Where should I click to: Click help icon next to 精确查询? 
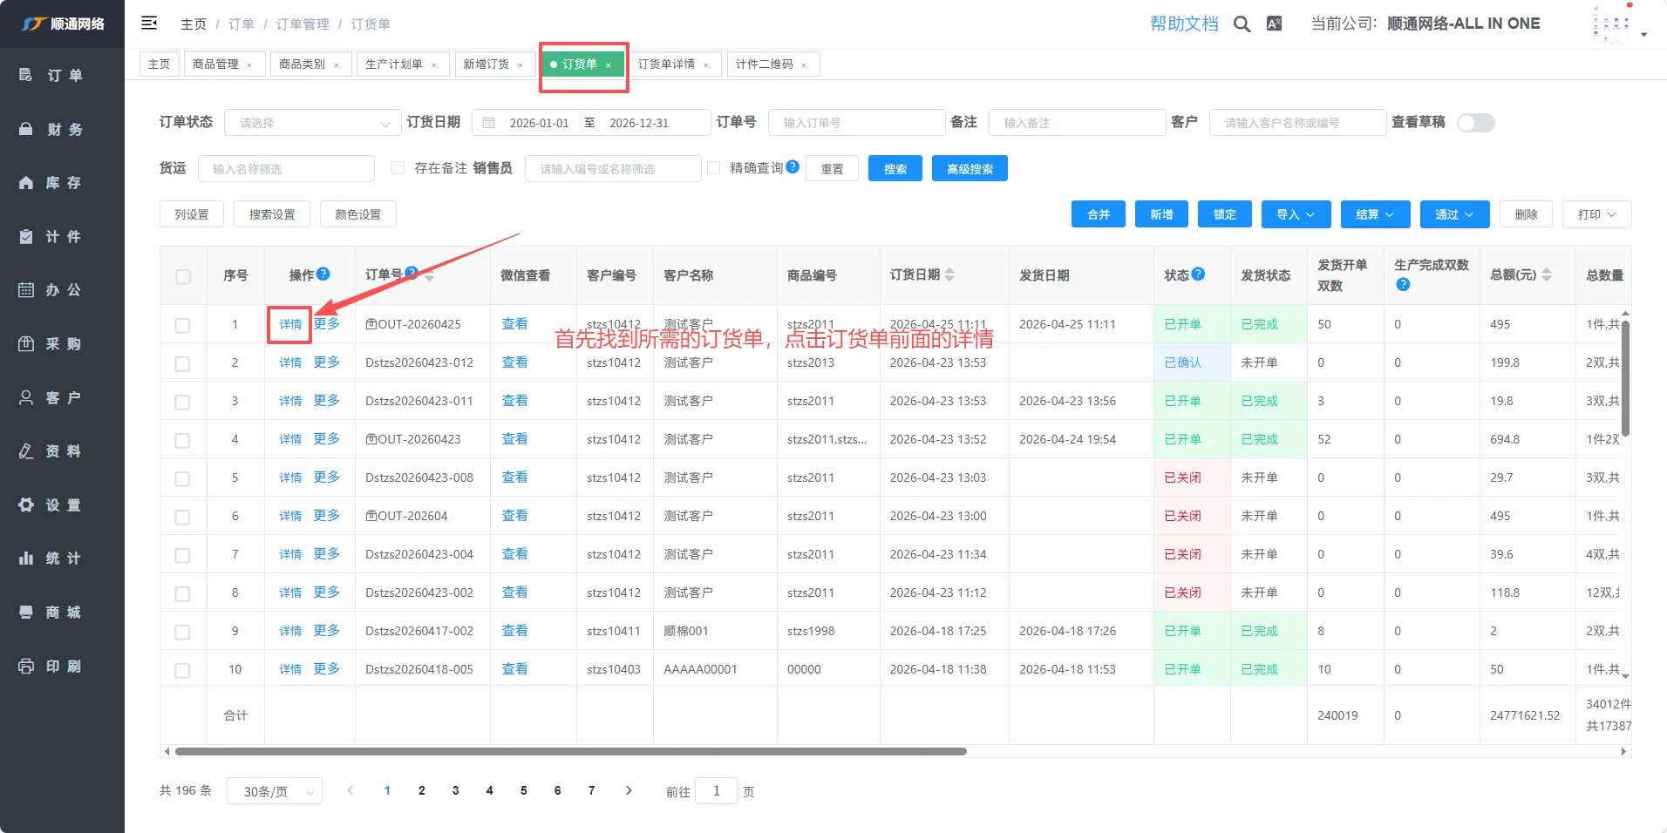point(793,166)
